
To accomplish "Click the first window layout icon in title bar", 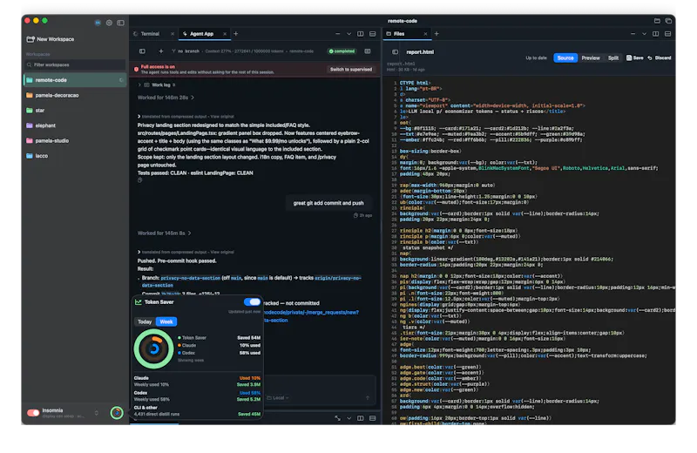I will pyautogui.click(x=657, y=21).
